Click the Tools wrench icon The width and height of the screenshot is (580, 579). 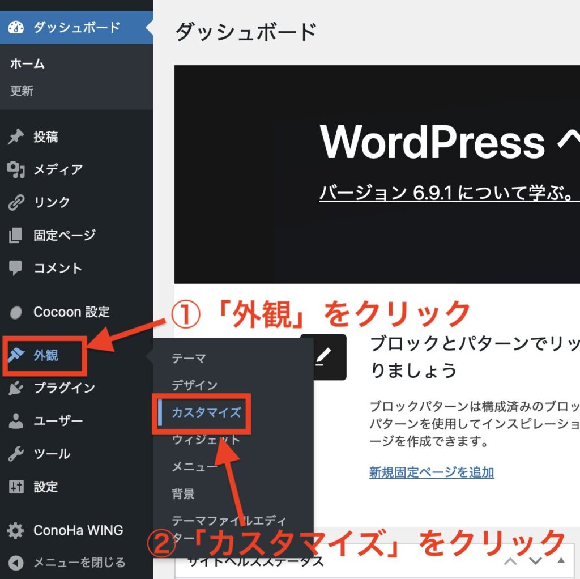tap(16, 454)
